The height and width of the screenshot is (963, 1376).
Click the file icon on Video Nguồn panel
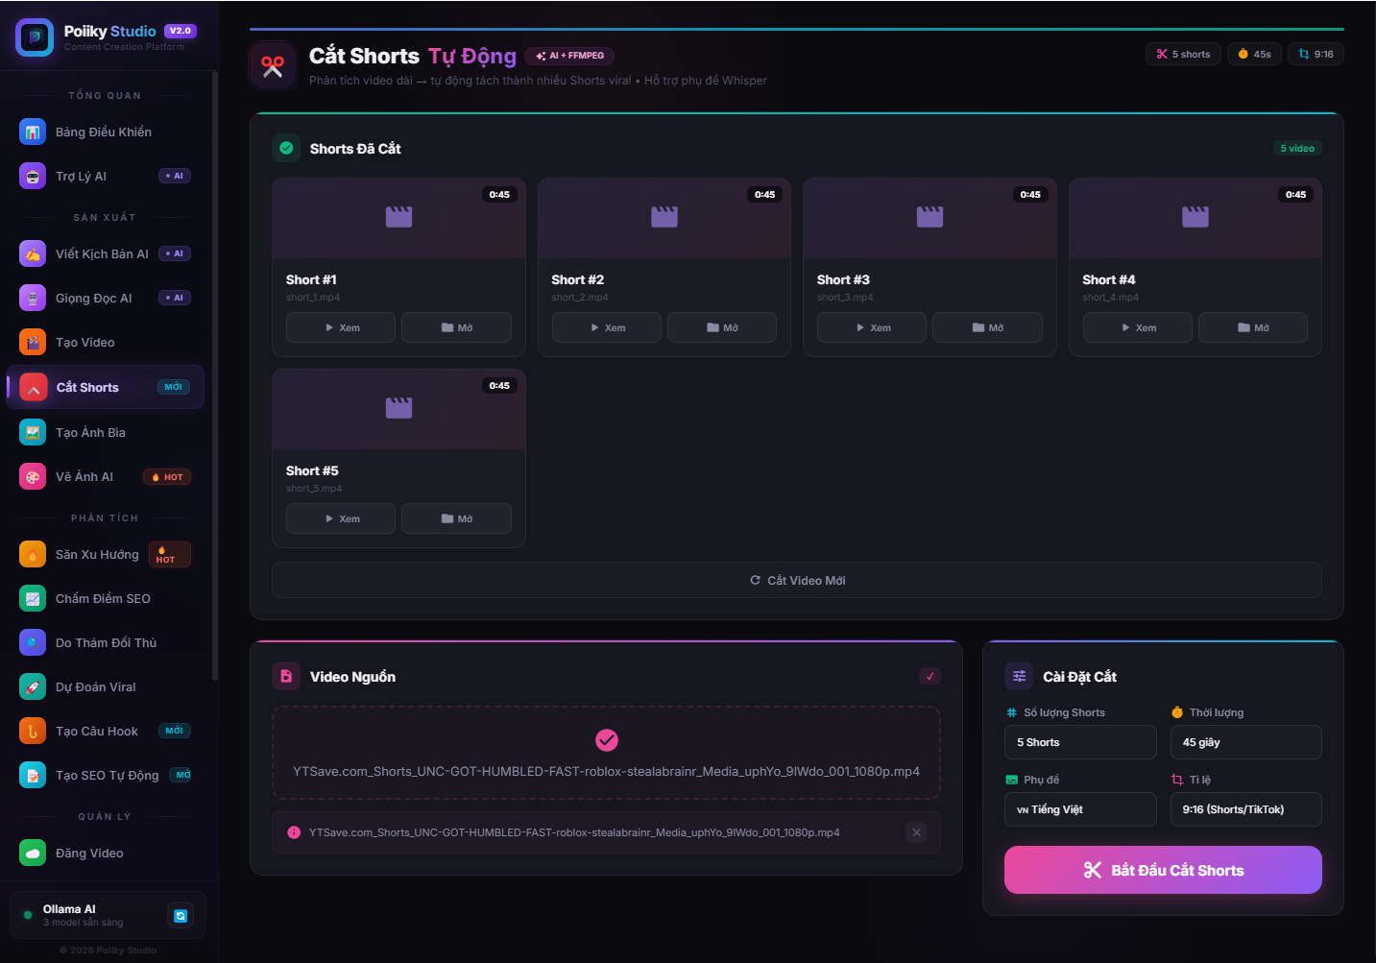pos(285,676)
